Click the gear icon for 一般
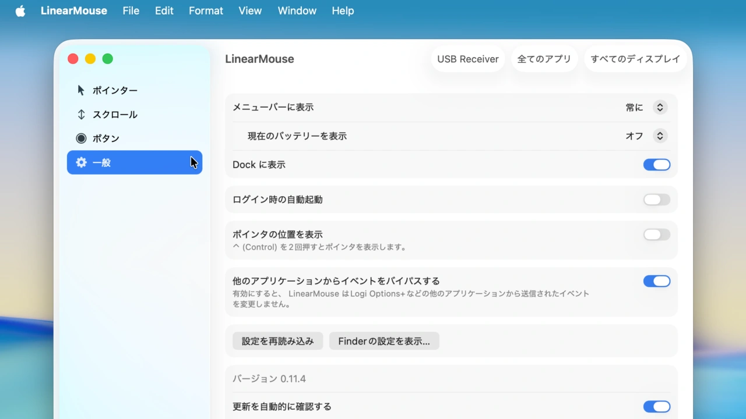746x419 pixels. [81, 162]
